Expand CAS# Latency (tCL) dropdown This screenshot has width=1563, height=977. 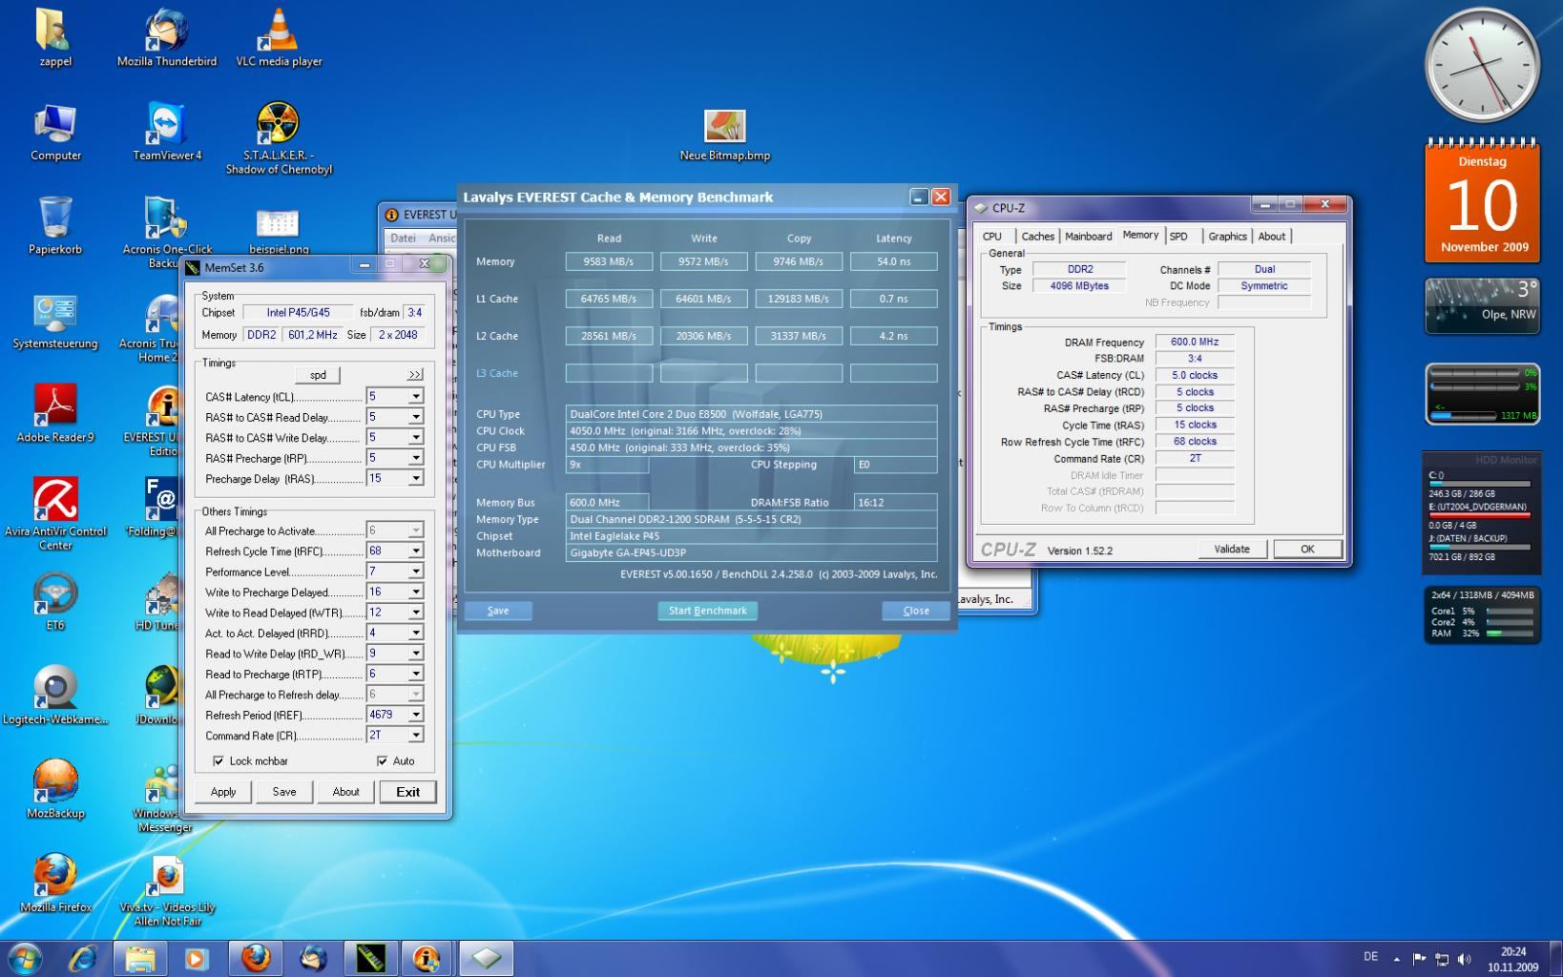415,396
